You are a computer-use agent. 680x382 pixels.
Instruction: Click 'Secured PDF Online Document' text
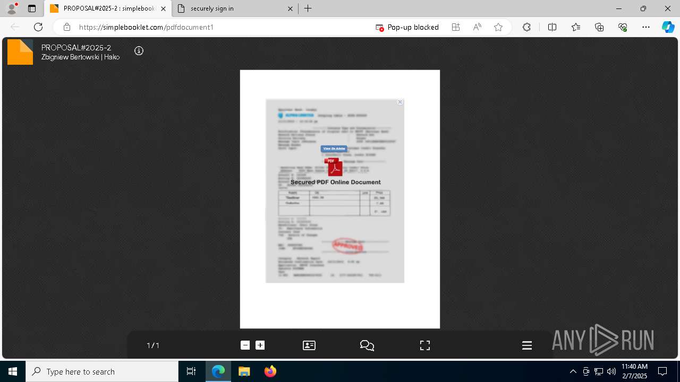pyautogui.click(x=335, y=182)
